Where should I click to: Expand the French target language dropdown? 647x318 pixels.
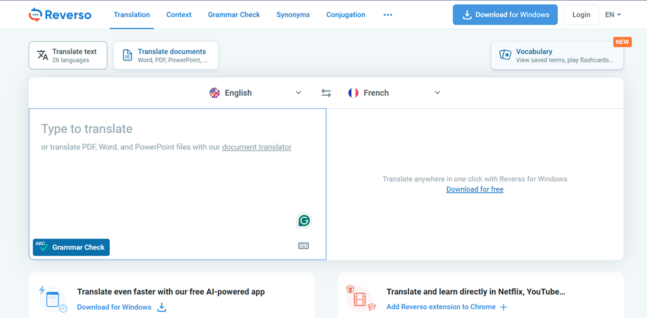tap(395, 93)
